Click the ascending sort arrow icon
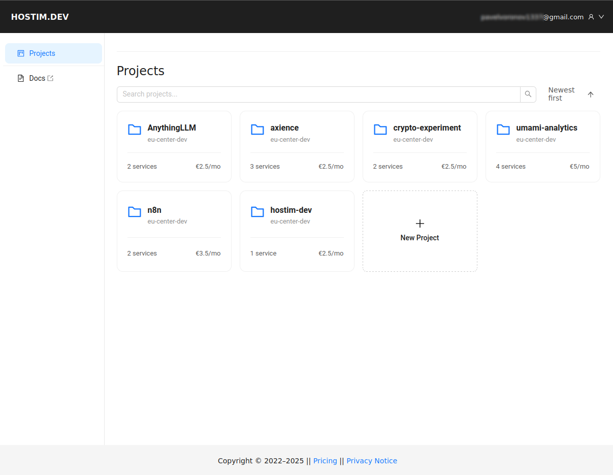Screen dimensions: 613x475 tap(590, 94)
